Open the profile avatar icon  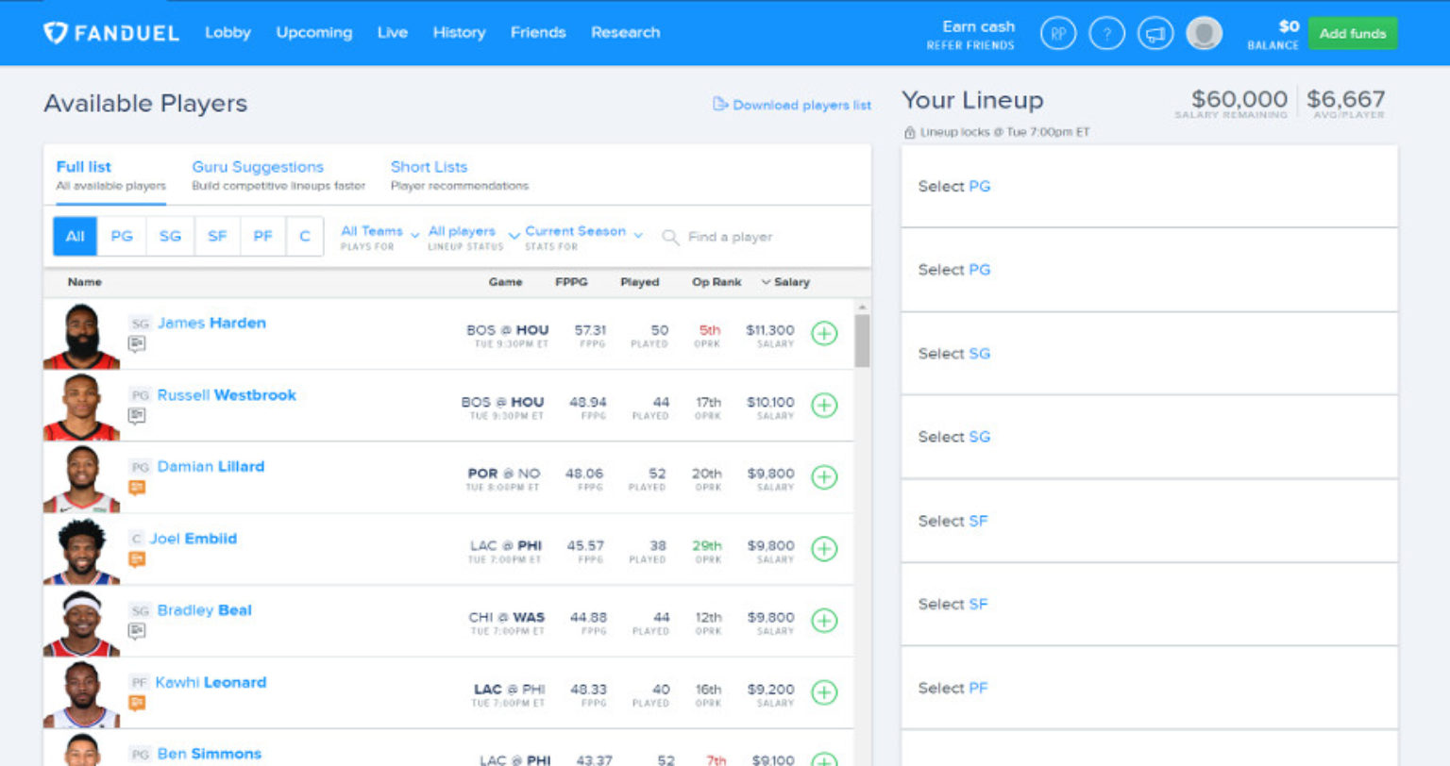pos(1203,33)
